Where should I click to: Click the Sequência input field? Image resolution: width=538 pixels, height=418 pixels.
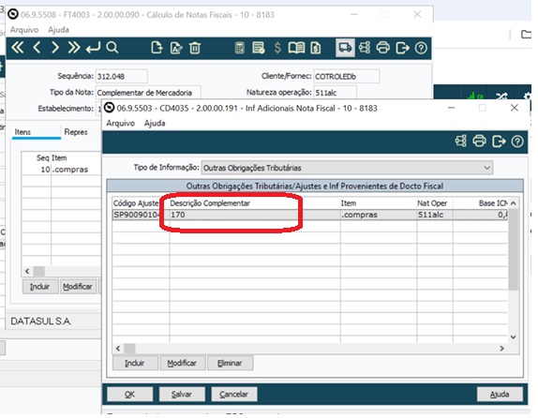coord(121,76)
